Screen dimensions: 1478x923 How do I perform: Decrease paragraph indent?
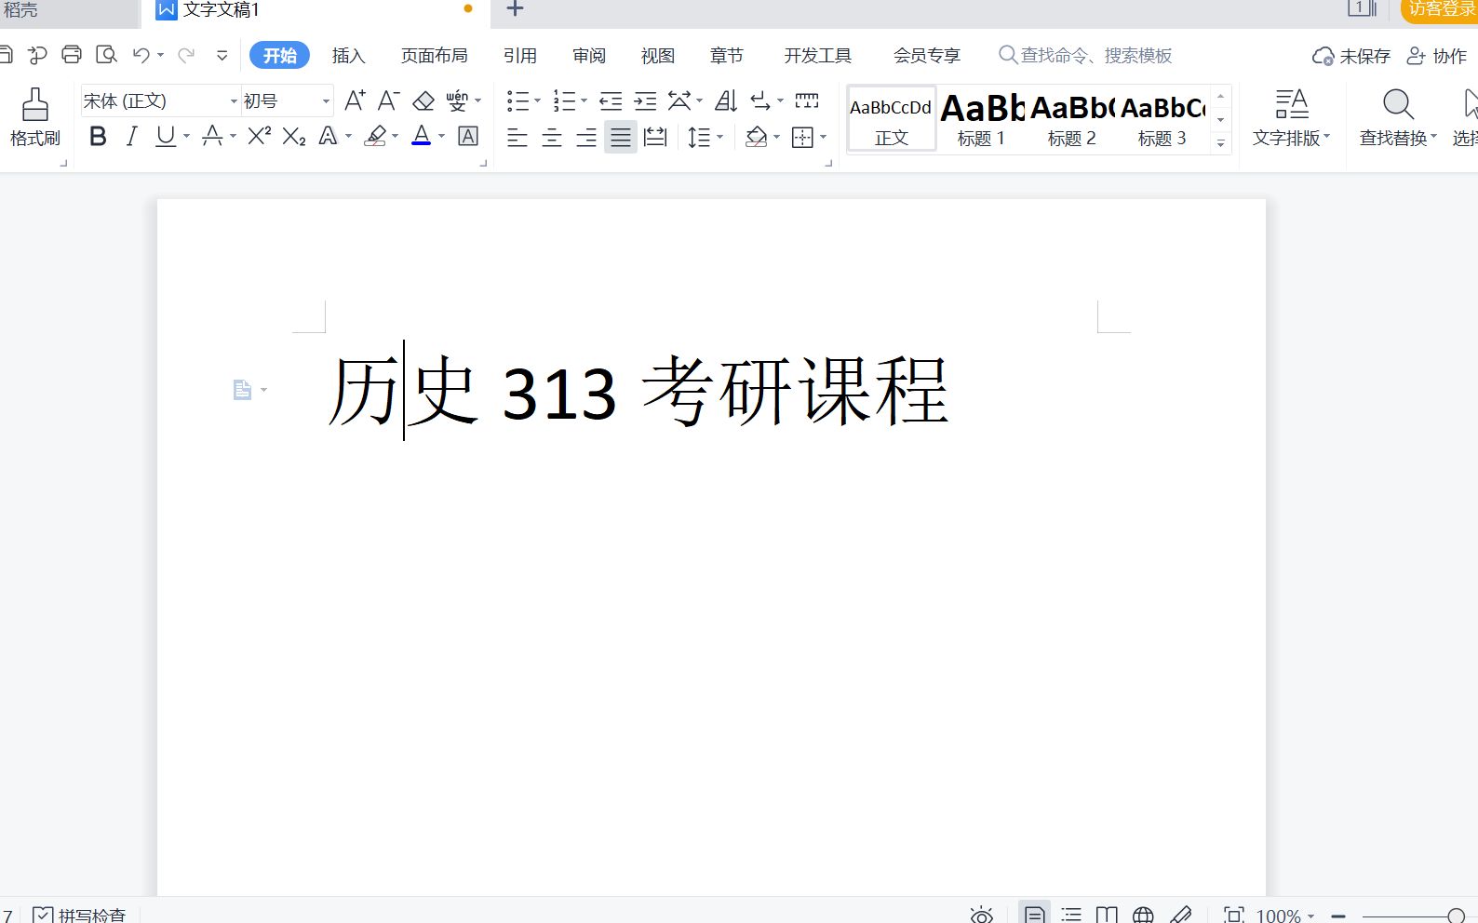(611, 100)
